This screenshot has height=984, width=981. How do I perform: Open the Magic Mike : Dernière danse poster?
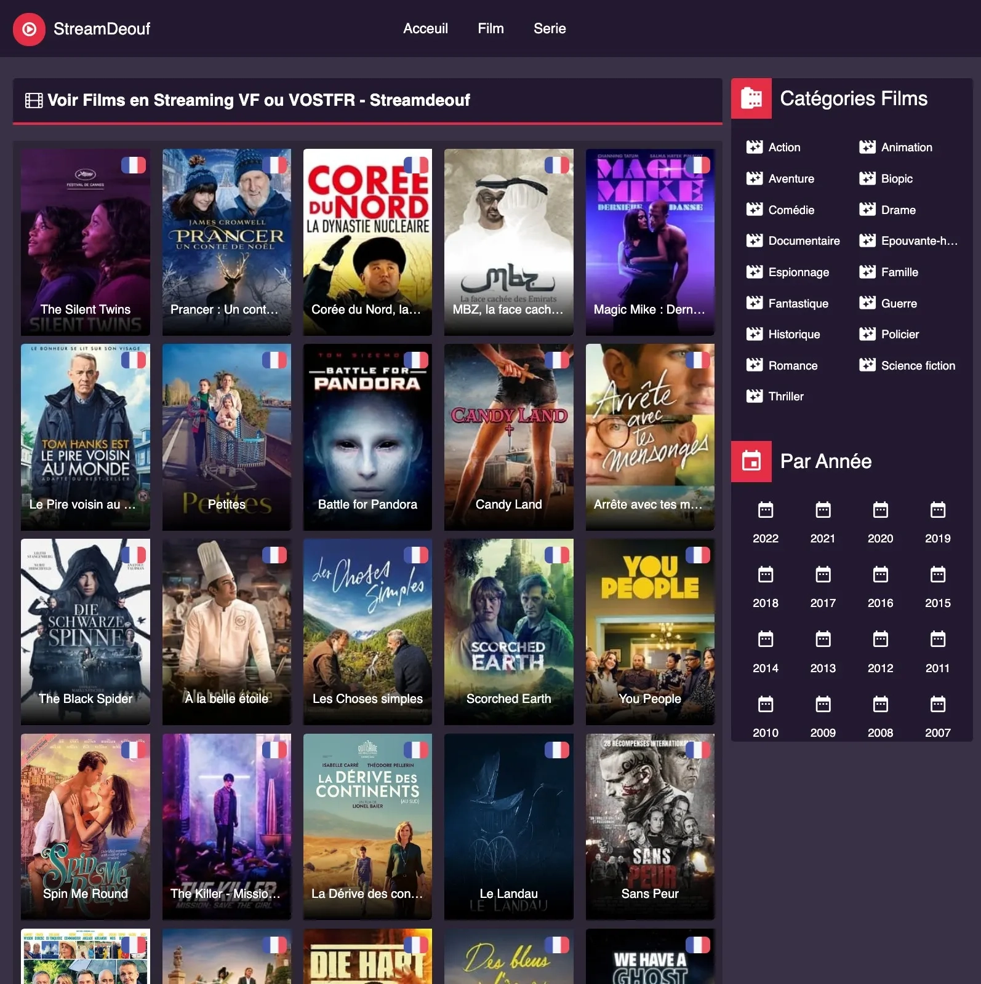pyautogui.click(x=650, y=242)
